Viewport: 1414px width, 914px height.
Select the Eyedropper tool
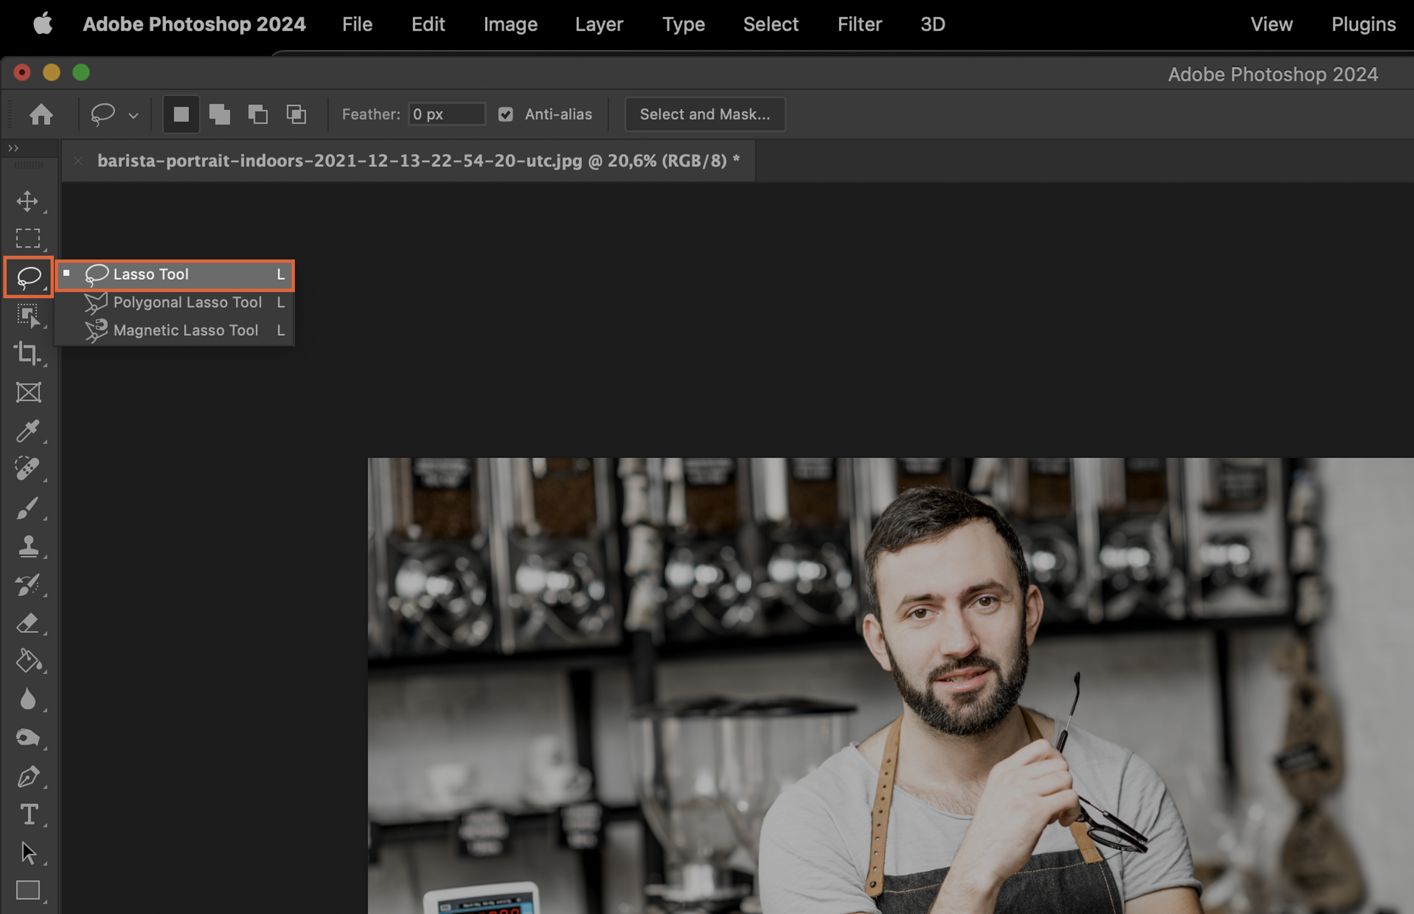pos(27,431)
